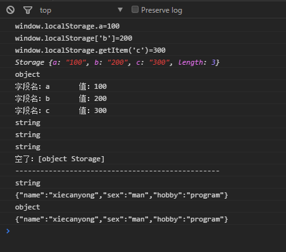Select the '空了: [object Storage]' log line

tap(59, 159)
